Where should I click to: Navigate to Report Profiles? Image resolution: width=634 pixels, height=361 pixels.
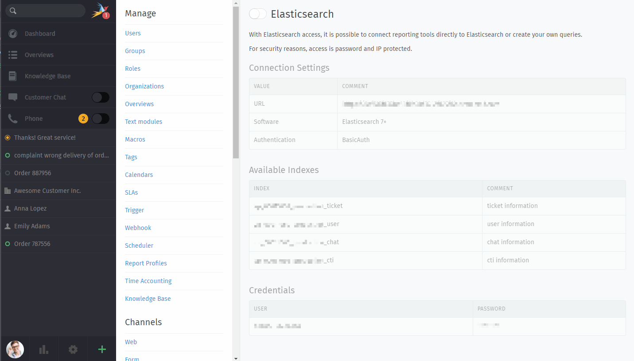[x=146, y=263]
